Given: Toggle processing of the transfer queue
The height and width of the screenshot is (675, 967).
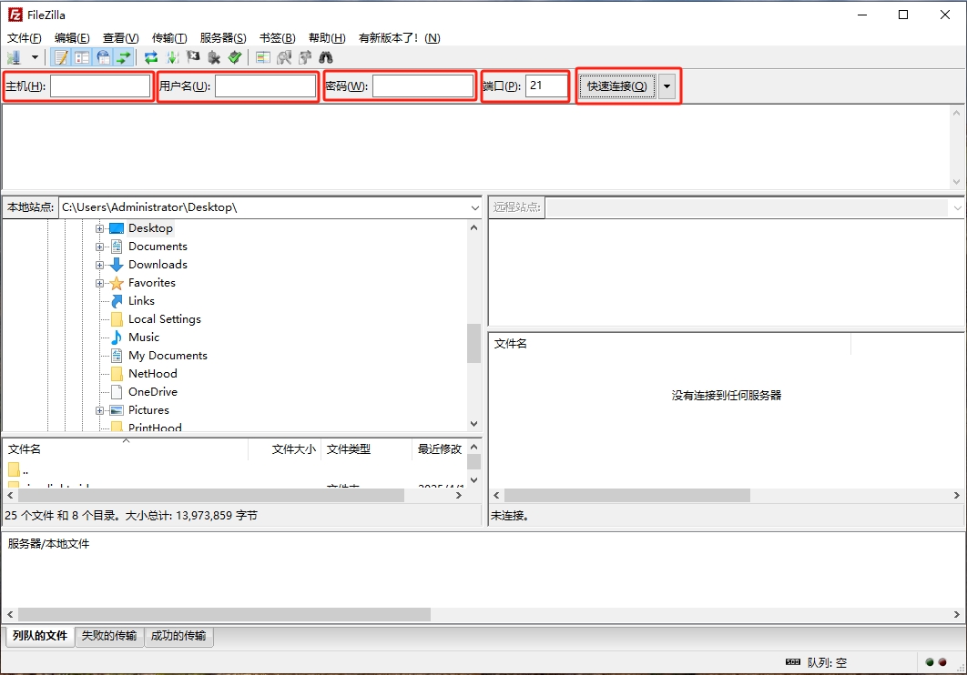Looking at the screenshot, I should pos(173,58).
